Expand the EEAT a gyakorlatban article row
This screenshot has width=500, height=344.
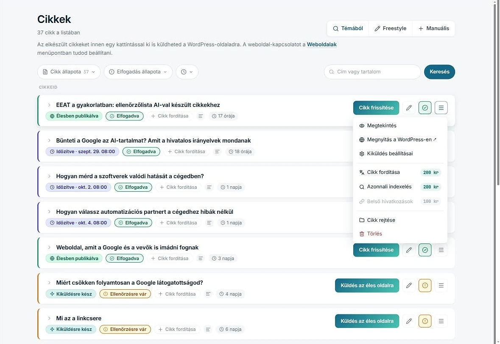pos(49,105)
